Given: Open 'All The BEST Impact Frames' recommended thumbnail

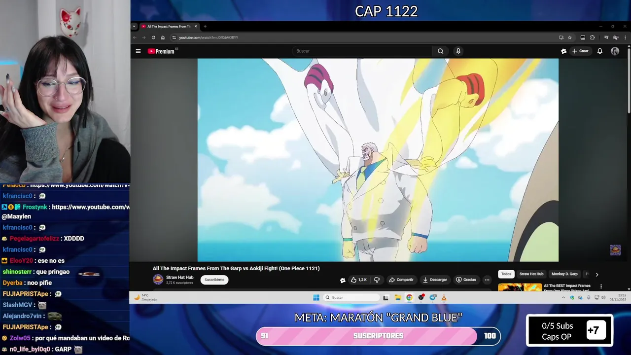Looking at the screenshot, I should coord(520,287).
